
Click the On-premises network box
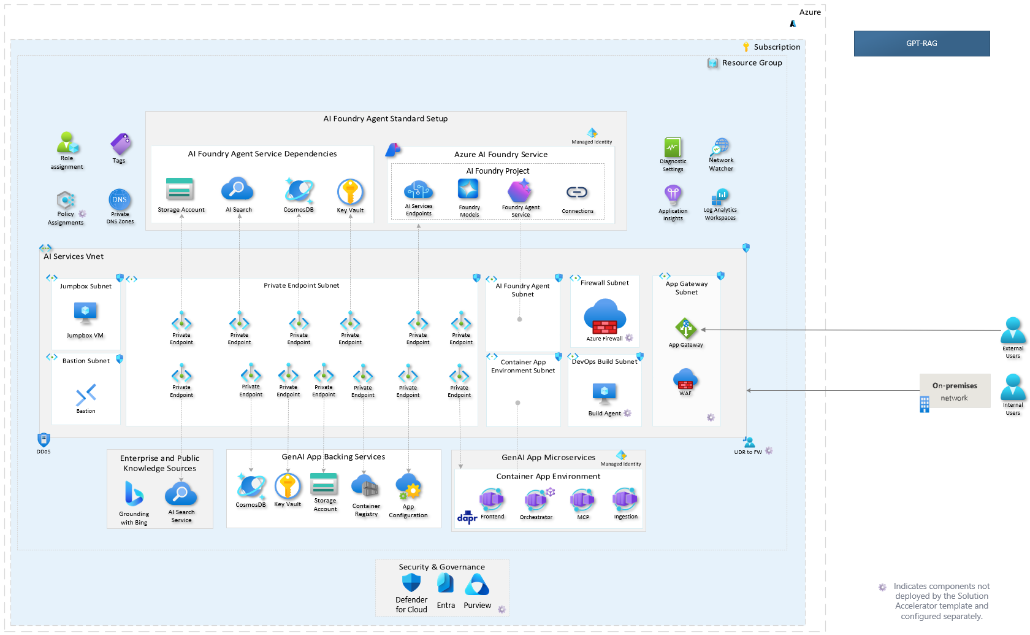coord(955,391)
